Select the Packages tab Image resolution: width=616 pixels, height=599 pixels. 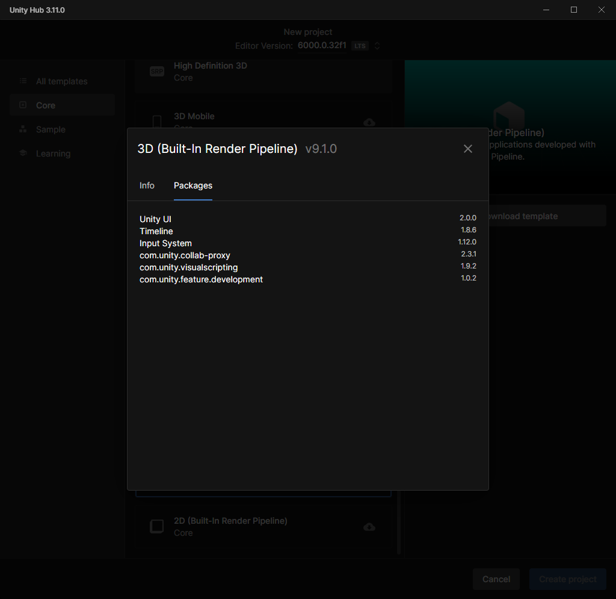click(x=192, y=185)
